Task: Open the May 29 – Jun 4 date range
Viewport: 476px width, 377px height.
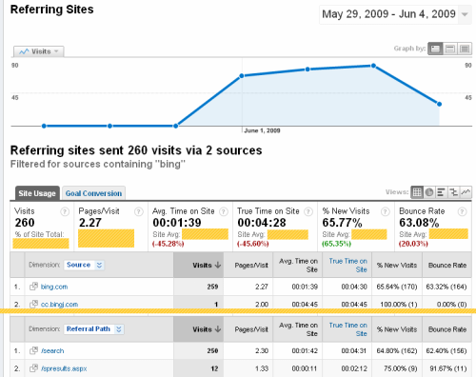Action: 388,14
